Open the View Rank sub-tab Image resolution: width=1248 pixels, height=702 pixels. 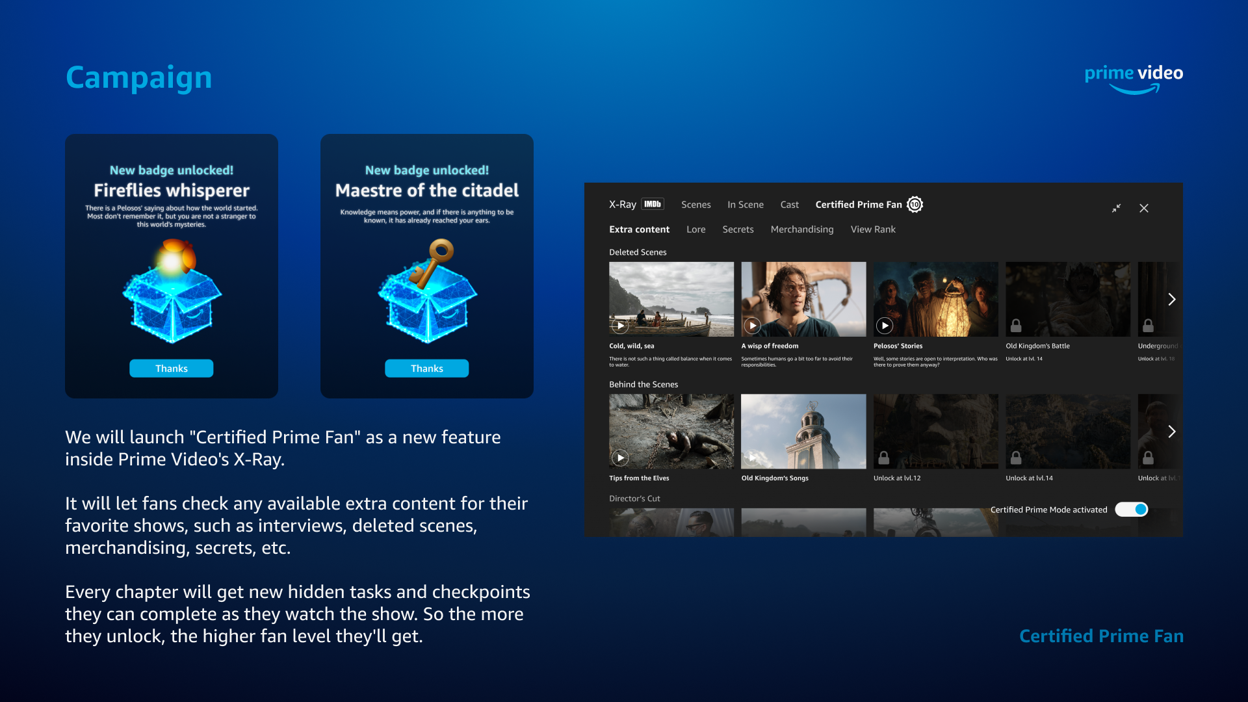[x=872, y=229]
